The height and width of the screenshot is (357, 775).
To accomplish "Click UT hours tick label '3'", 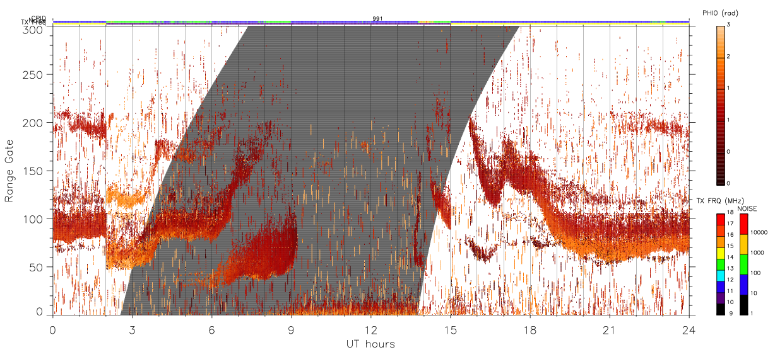I will point(132,330).
